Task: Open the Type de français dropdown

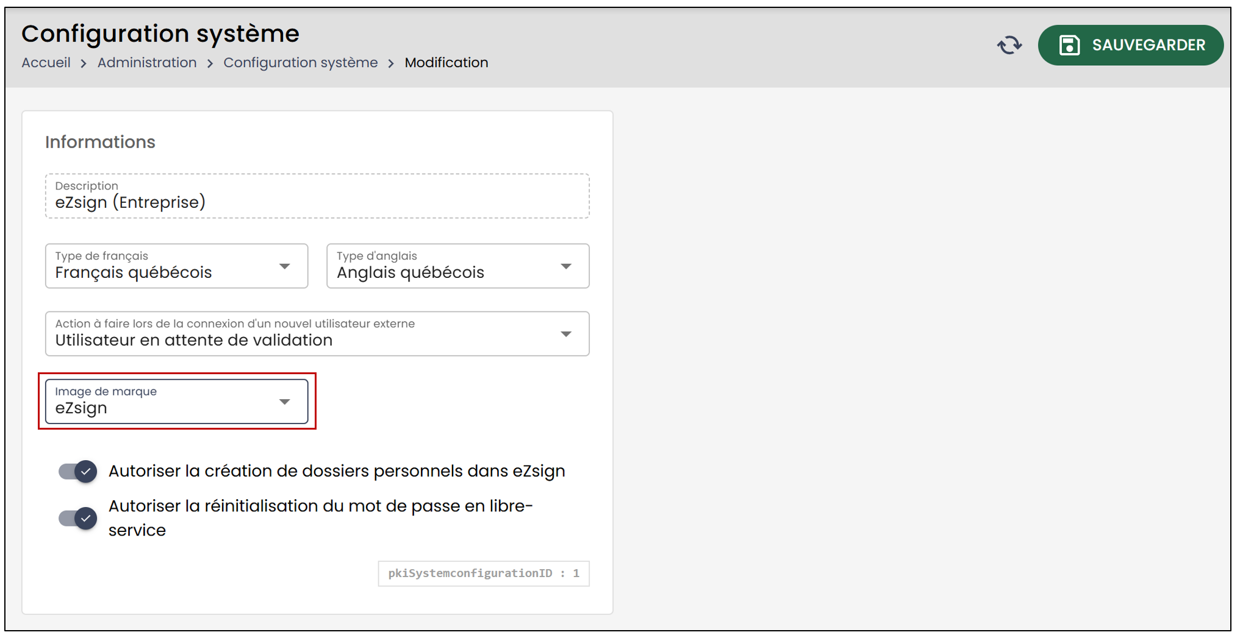Action: (176, 266)
